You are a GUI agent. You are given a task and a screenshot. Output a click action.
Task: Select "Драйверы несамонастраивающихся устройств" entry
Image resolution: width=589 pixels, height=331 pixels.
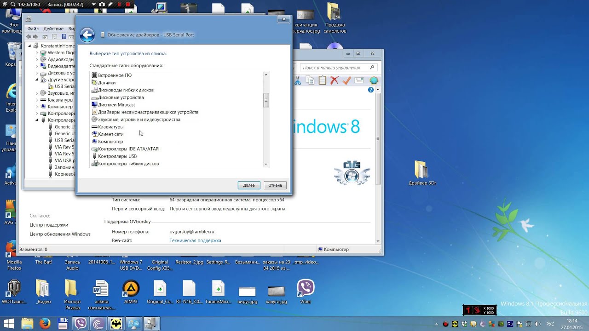148,112
